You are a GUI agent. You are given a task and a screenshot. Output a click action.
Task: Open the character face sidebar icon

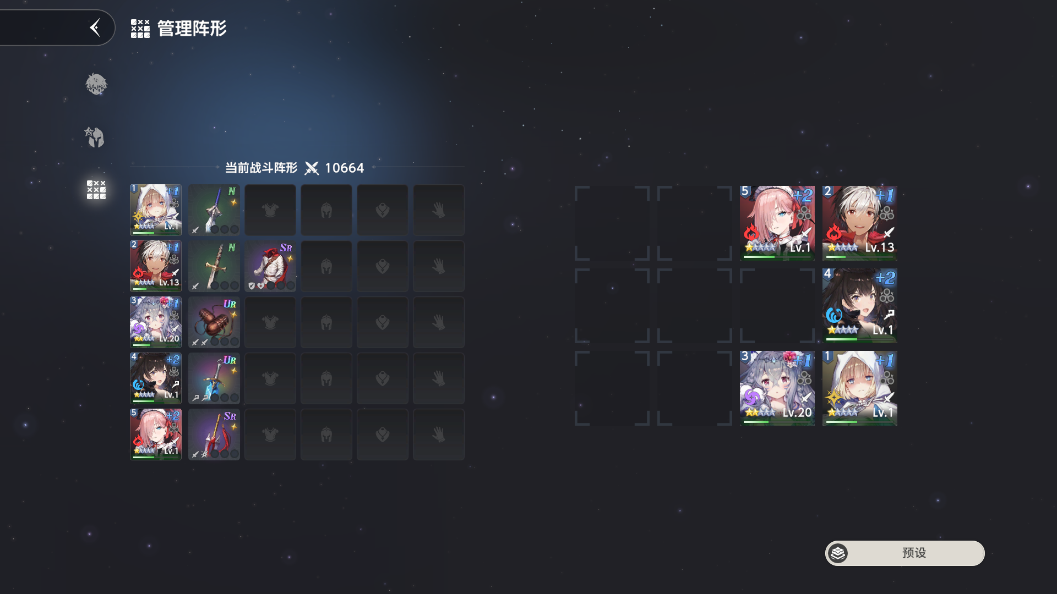96,84
